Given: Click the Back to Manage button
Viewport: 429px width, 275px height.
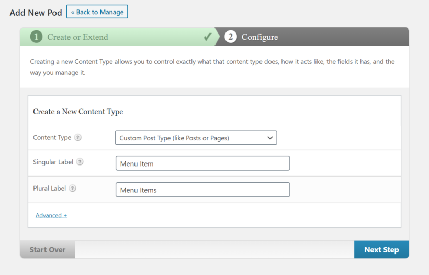Looking at the screenshot, I should coord(97,12).
